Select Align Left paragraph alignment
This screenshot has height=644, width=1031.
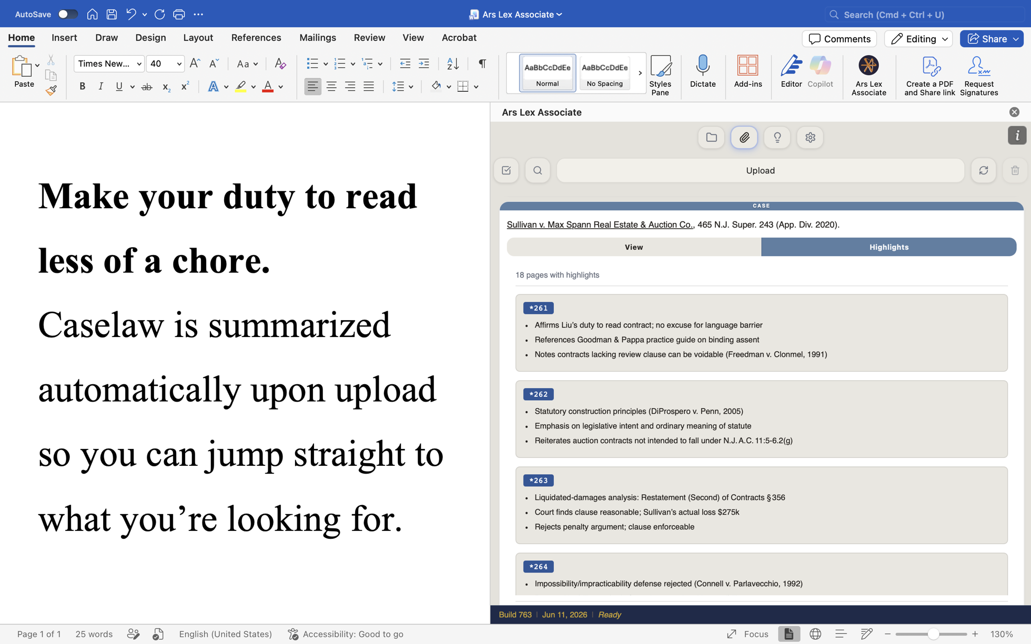click(x=312, y=87)
